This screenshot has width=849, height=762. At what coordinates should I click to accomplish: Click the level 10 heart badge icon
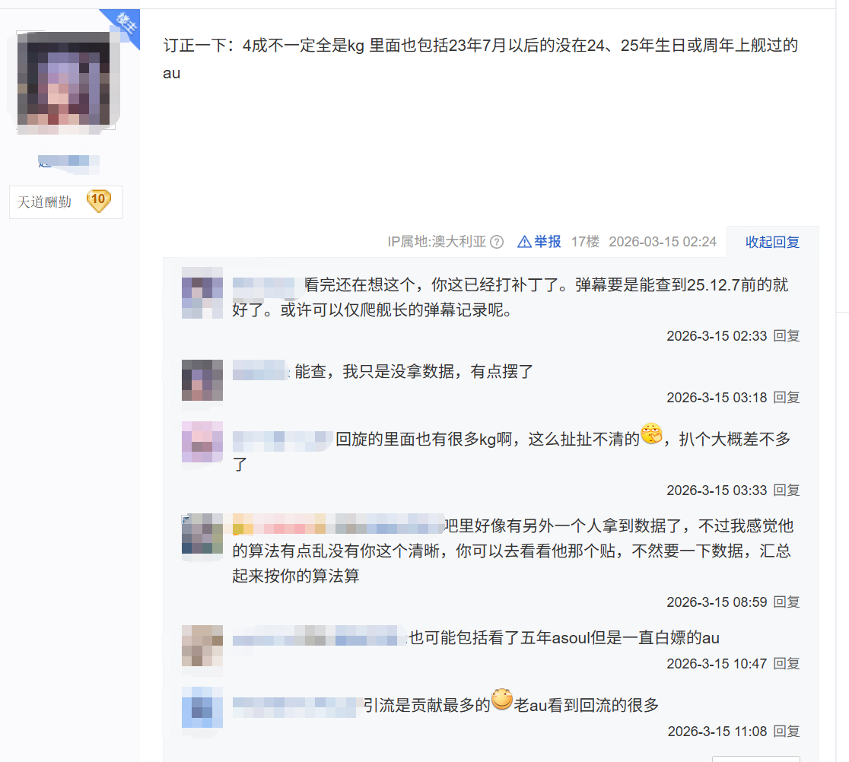tap(99, 201)
